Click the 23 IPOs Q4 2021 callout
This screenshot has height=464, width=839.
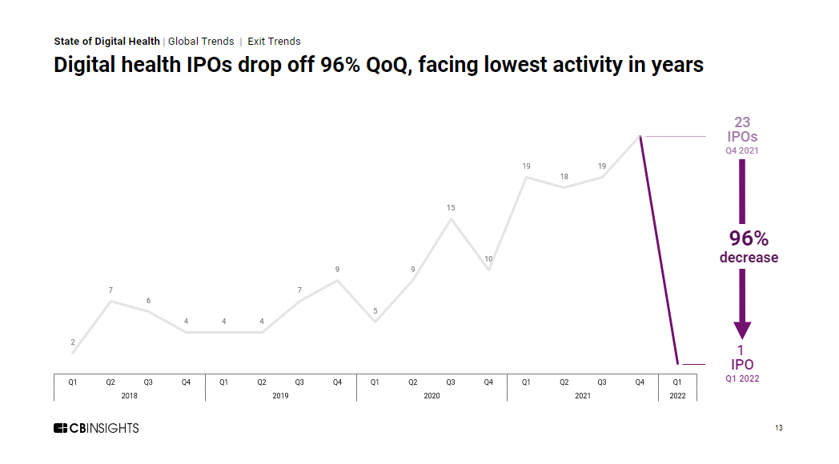[742, 135]
